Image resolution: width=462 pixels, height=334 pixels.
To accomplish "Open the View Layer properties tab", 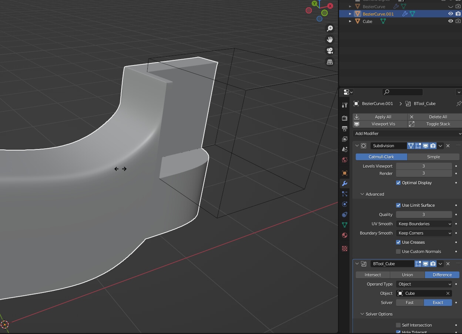I will 345,139.
